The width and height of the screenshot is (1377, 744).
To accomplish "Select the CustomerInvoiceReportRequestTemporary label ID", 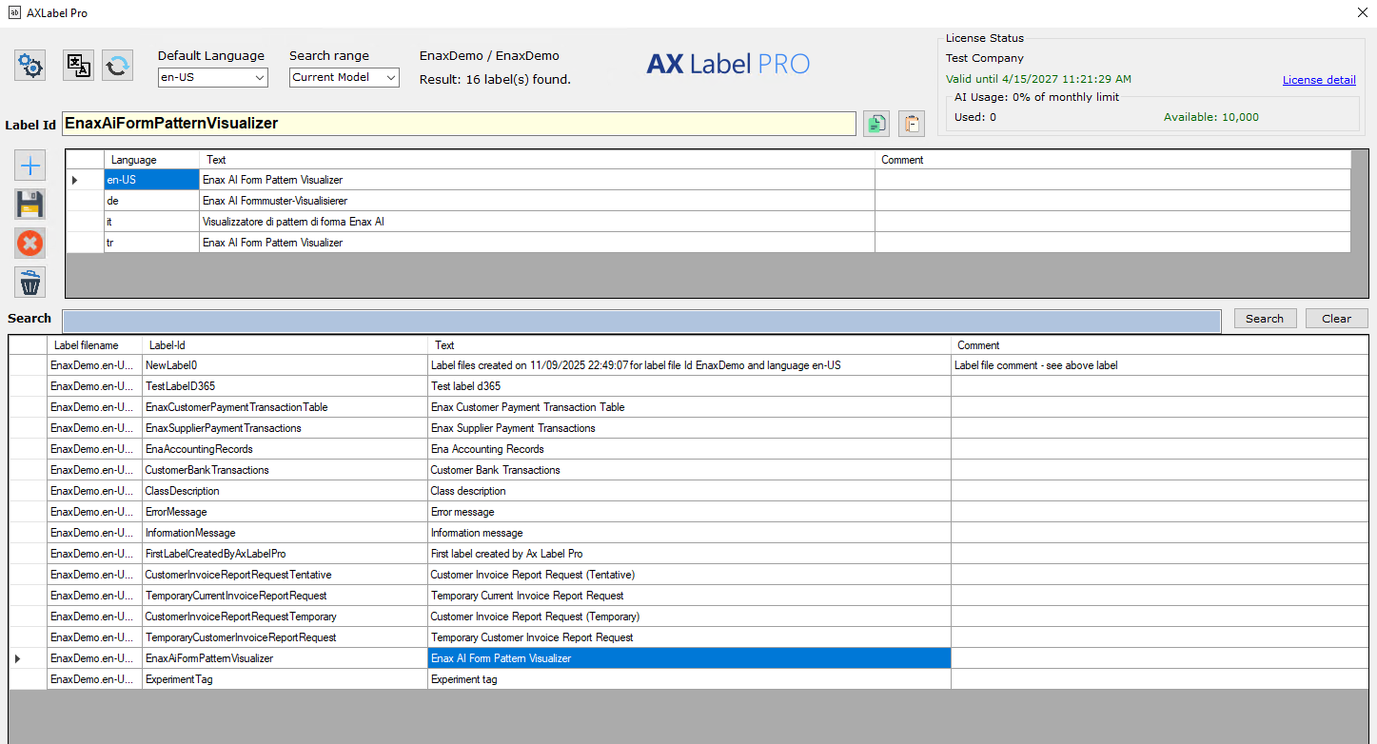I will click(x=285, y=617).
